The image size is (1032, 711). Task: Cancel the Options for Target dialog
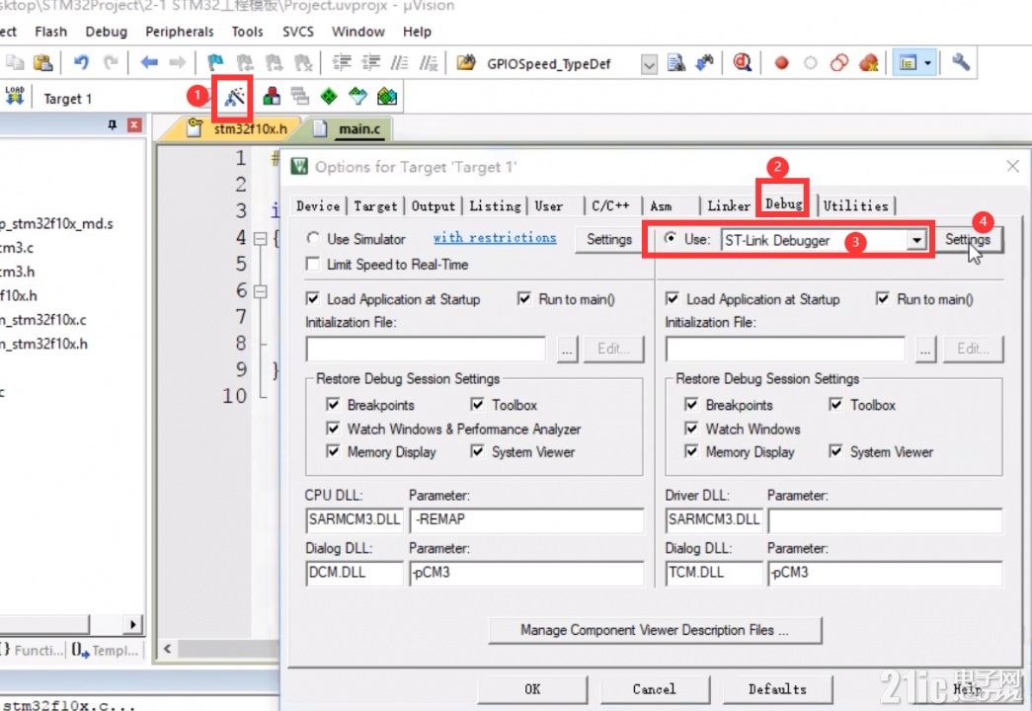pos(654,689)
